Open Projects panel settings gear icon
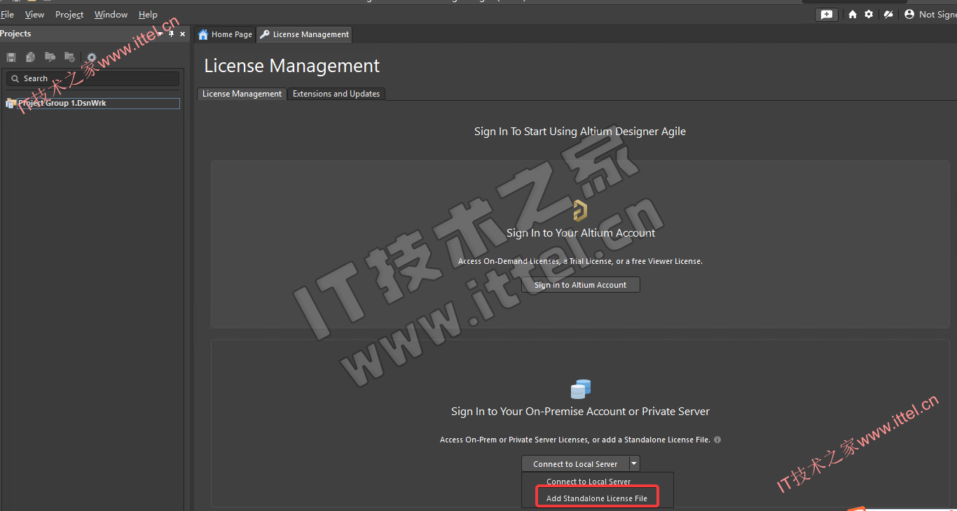Screen dimensions: 957x511 pyautogui.click(x=91, y=57)
